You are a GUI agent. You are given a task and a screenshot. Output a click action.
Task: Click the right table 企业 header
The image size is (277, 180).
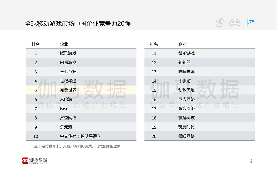tap(183, 44)
